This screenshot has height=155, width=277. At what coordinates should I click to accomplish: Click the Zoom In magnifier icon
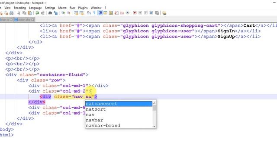click(x=63, y=13)
